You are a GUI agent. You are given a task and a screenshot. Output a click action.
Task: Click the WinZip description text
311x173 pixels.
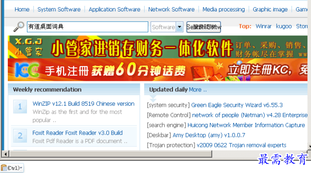(77, 116)
